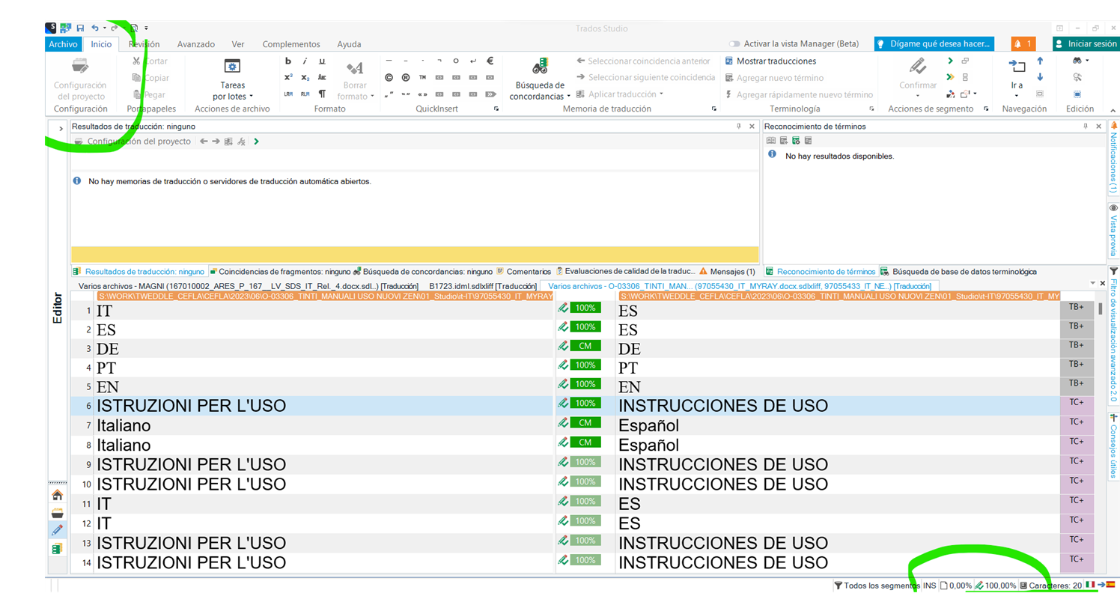Open the Mensajes (1) tab

(x=727, y=271)
